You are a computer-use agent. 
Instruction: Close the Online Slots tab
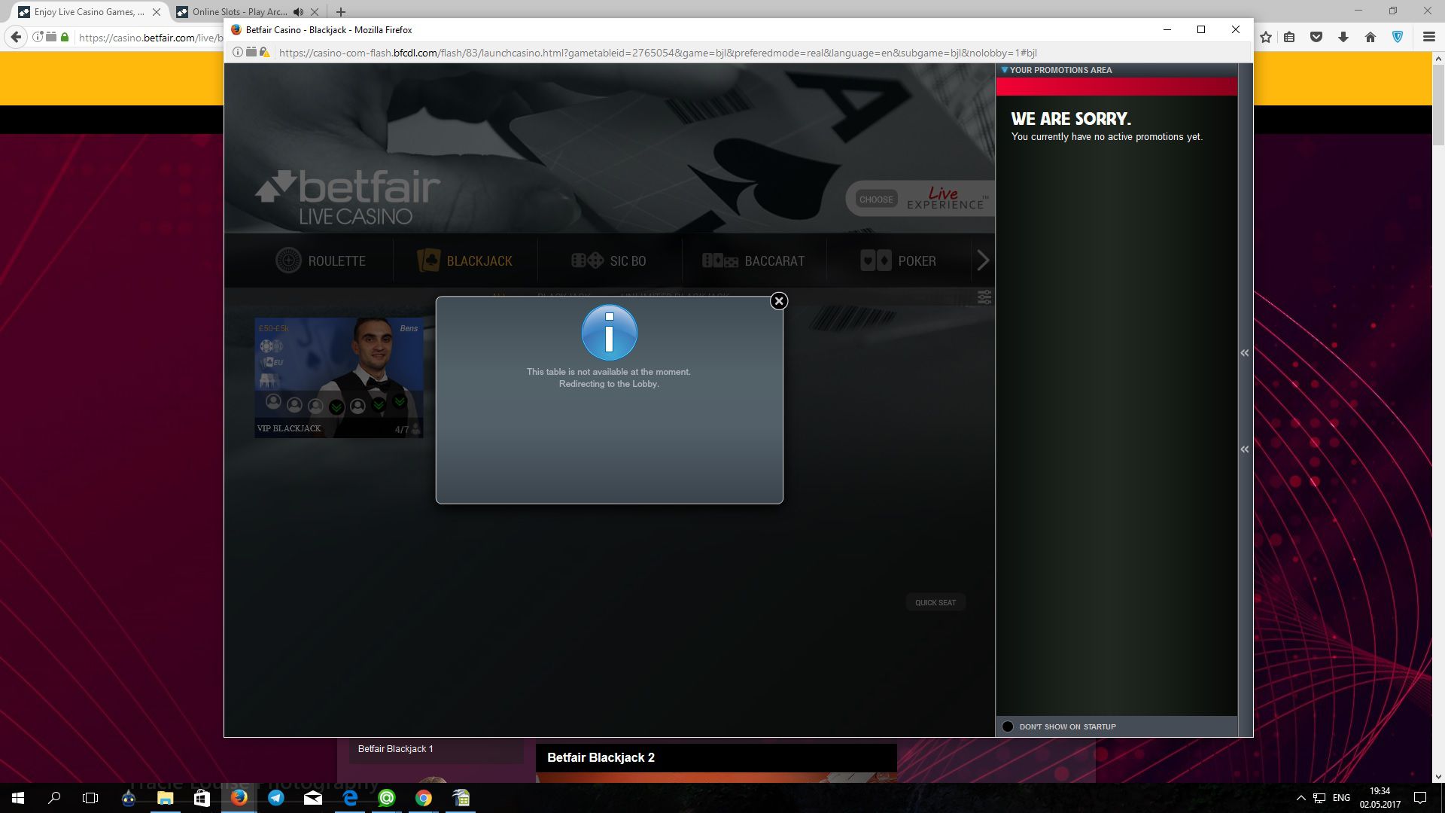click(x=315, y=12)
